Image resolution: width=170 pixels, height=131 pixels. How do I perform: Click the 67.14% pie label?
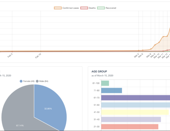click(20, 125)
